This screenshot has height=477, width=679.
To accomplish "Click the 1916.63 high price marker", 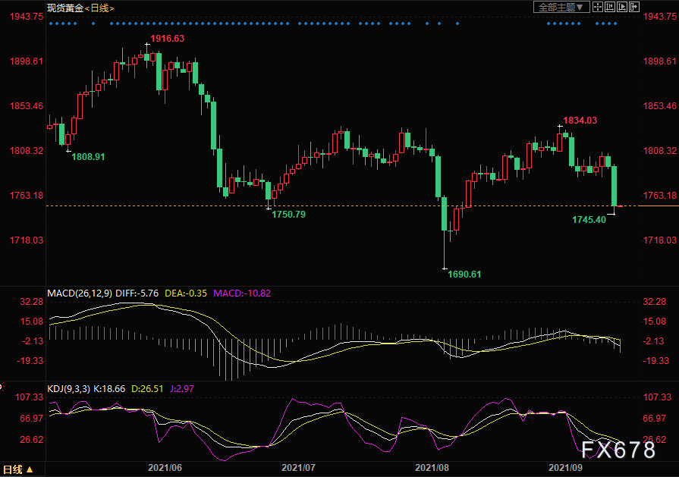I will tap(167, 39).
